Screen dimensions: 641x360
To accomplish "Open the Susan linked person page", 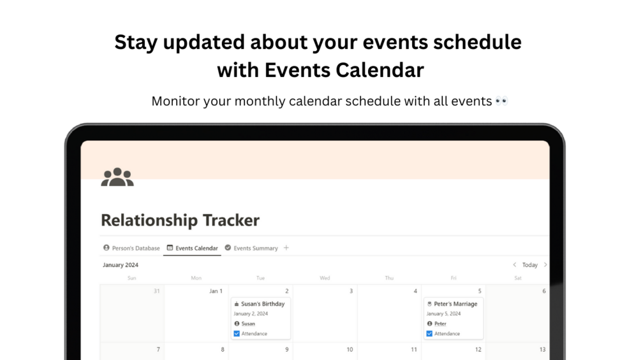I will point(248,324).
